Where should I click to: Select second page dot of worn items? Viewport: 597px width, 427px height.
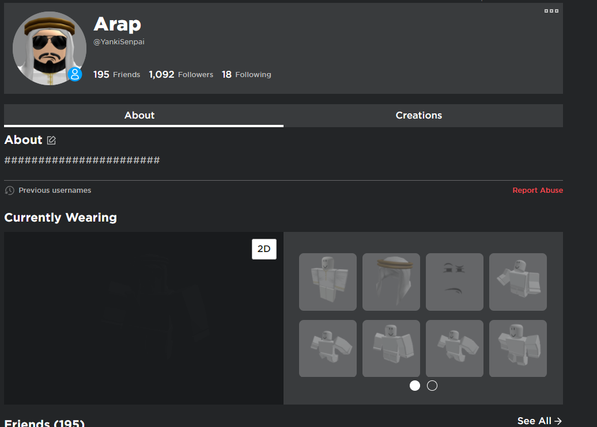tap(432, 386)
